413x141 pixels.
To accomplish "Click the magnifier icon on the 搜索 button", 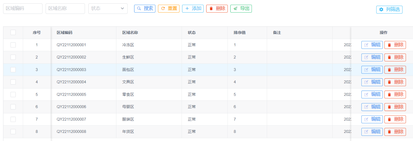I will [x=139, y=9].
